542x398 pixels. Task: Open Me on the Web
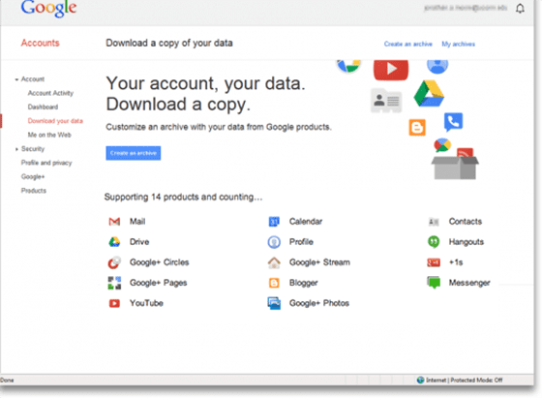click(49, 135)
